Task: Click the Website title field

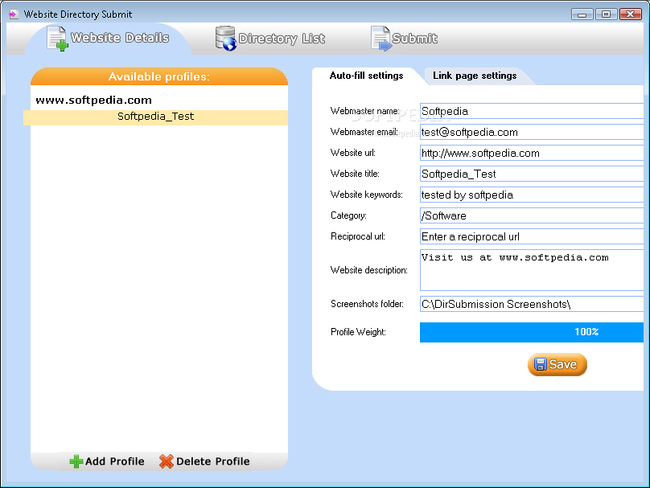Action: click(532, 174)
